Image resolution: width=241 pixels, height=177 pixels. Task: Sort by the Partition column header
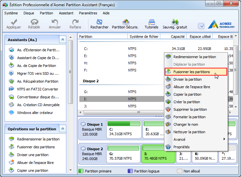(x=103, y=37)
